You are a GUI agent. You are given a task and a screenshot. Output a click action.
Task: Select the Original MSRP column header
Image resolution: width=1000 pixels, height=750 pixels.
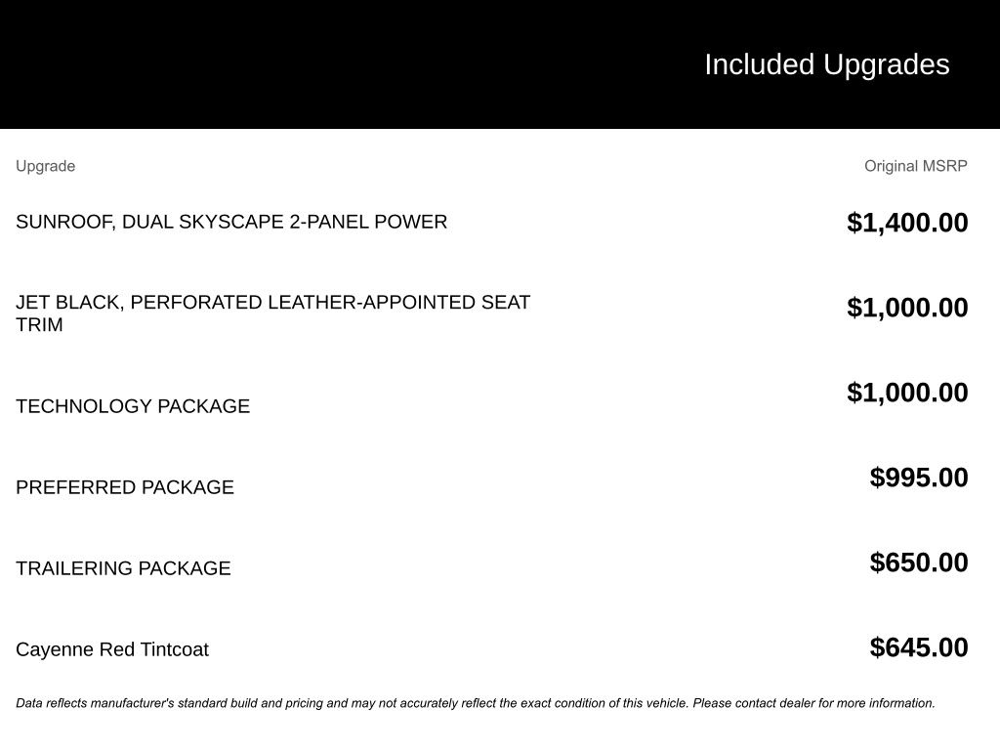tap(915, 166)
